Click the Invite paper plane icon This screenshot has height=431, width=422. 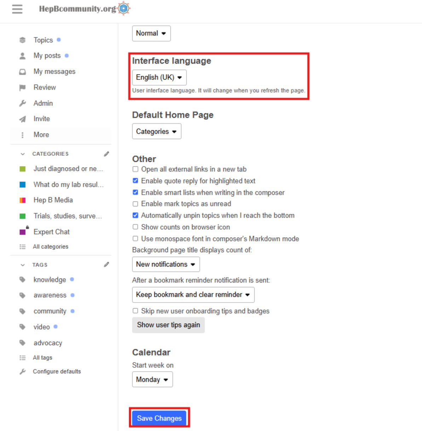point(23,119)
